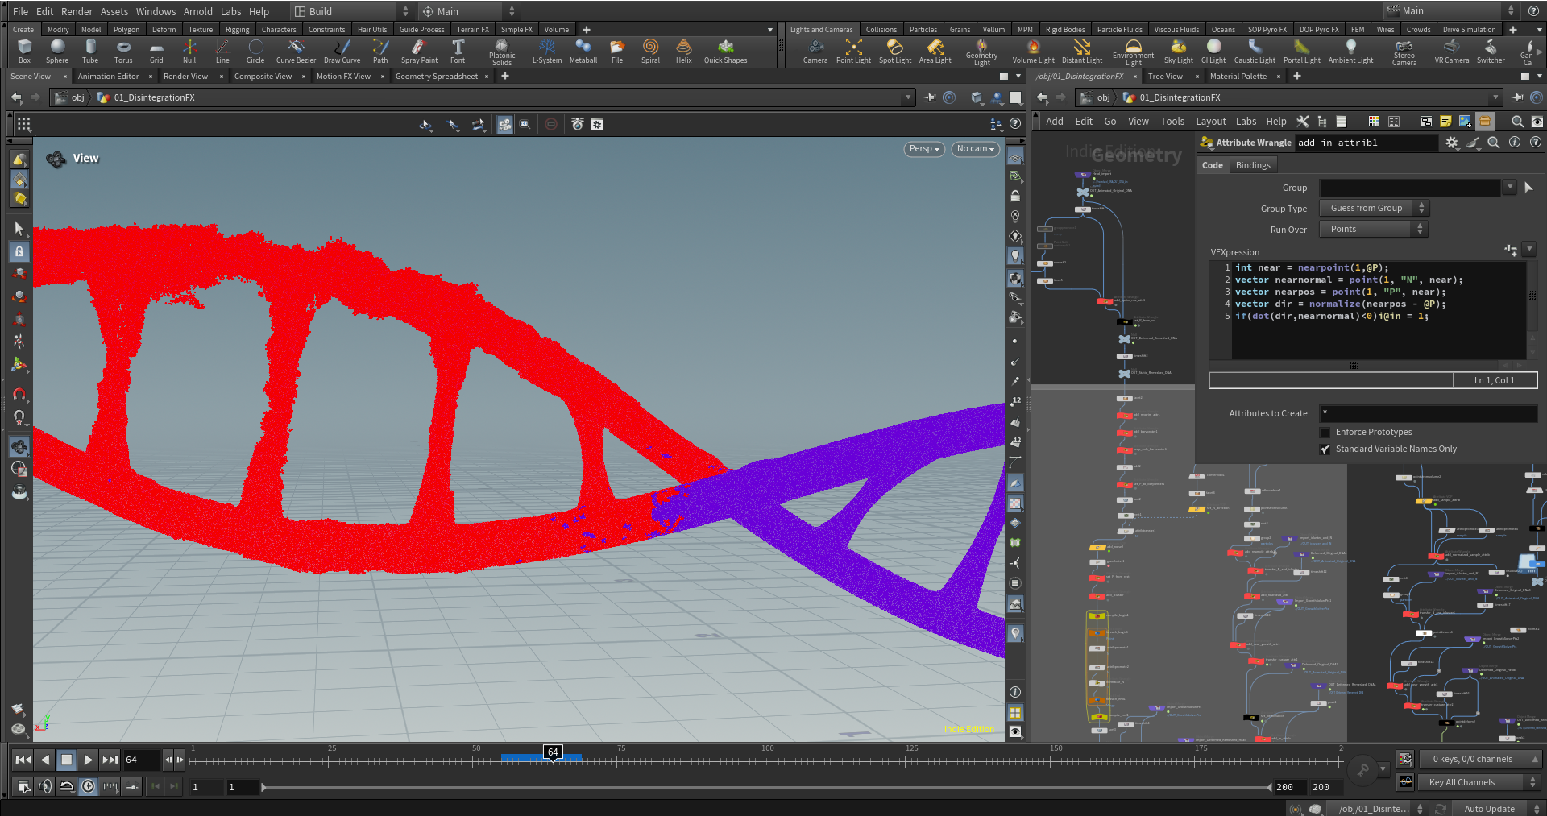Select the Sphere shelf tool
The width and height of the screenshot is (1547, 816).
(x=57, y=51)
